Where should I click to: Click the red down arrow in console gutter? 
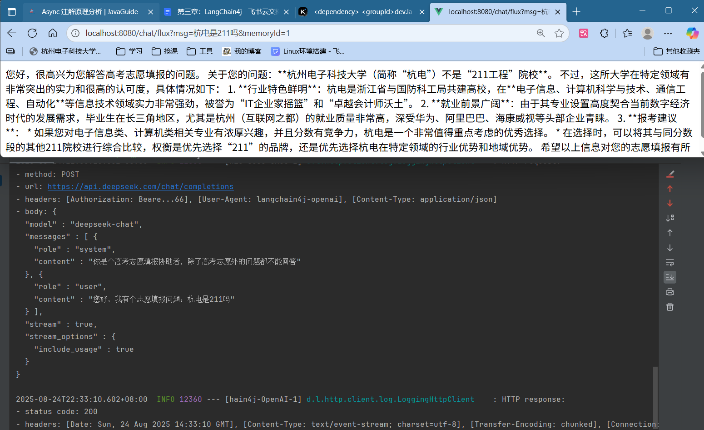670,203
